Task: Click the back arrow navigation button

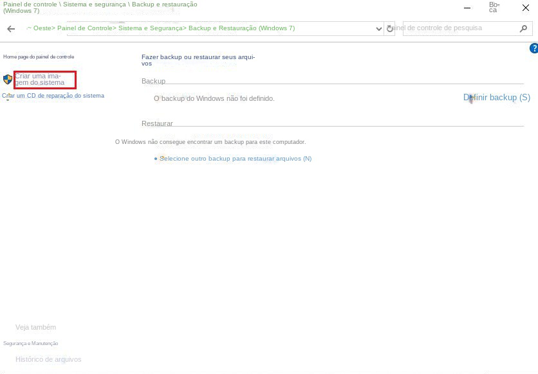Action: 11,29
